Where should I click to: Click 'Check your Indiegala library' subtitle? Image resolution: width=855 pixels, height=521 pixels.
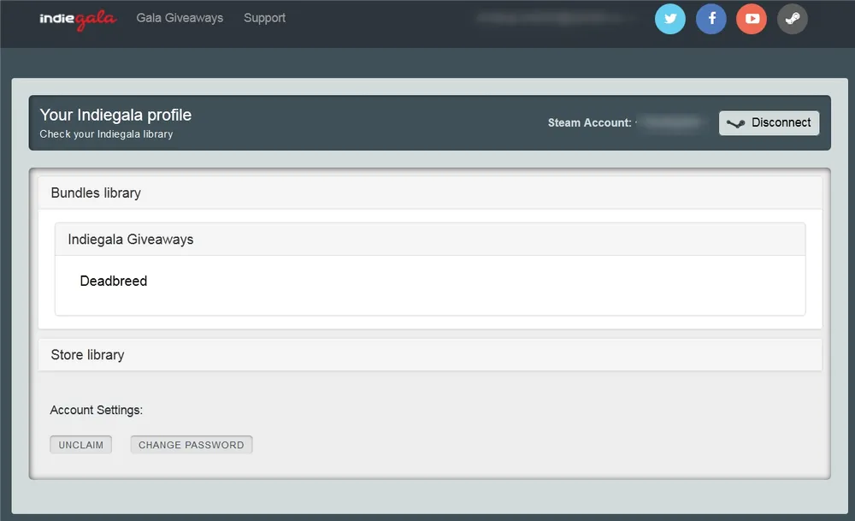coord(106,134)
